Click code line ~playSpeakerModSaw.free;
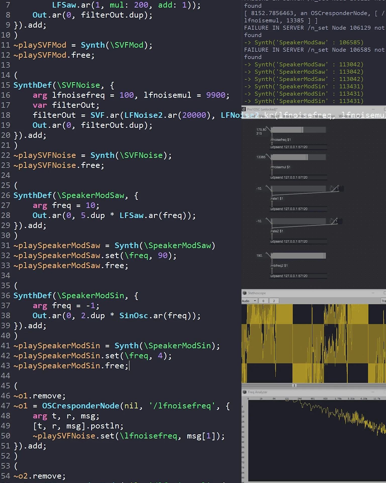Screen dimensions: 386x483 [x=71, y=266]
